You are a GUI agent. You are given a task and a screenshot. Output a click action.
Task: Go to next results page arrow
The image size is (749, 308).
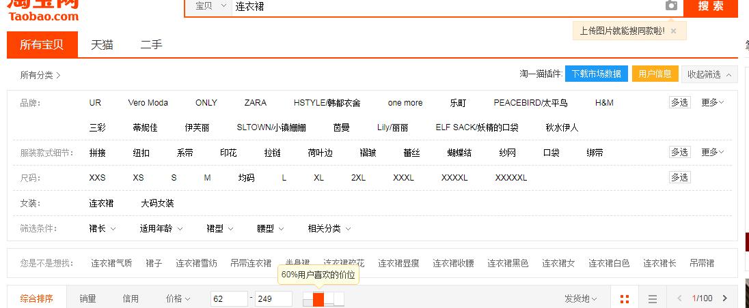(x=724, y=298)
